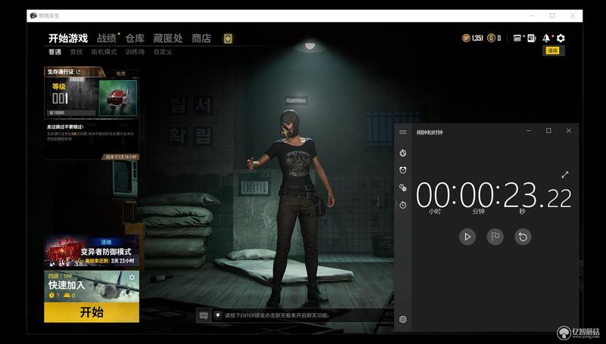Click the stopwatch lap flag button
This screenshot has height=344, width=606.
click(x=495, y=237)
